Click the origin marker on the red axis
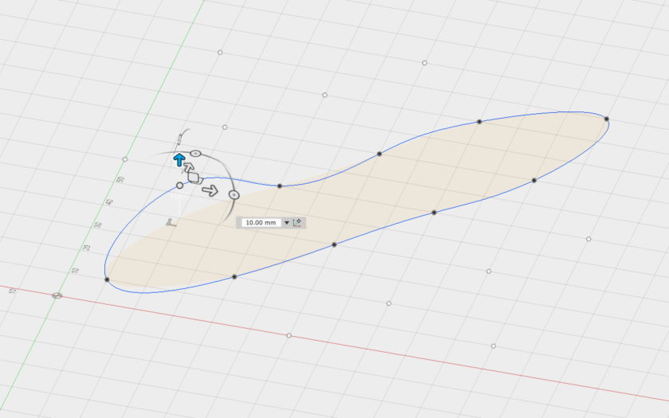Viewport: 669px width, 418px height. tap(57, 296)
